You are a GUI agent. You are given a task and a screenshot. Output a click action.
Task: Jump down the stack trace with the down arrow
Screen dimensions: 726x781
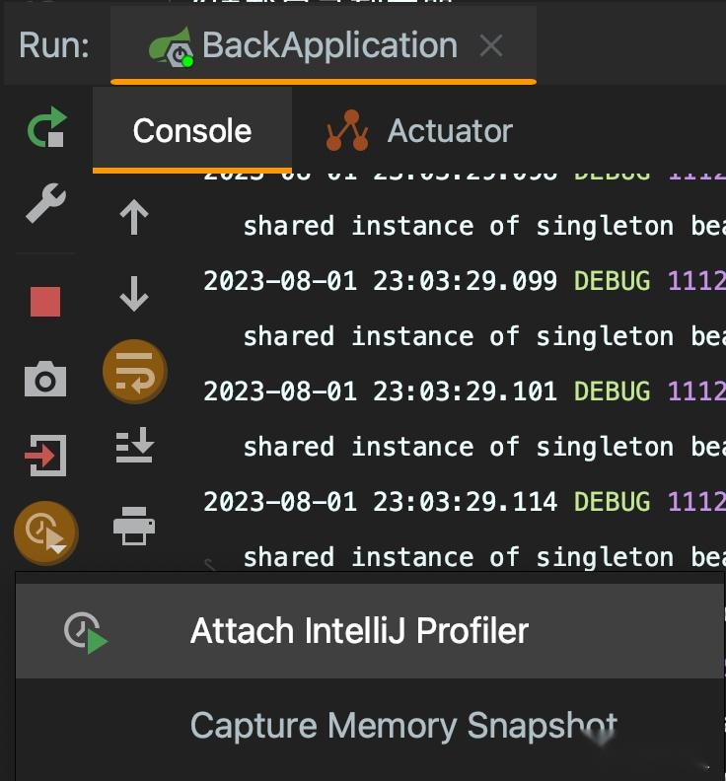point(134,294)
